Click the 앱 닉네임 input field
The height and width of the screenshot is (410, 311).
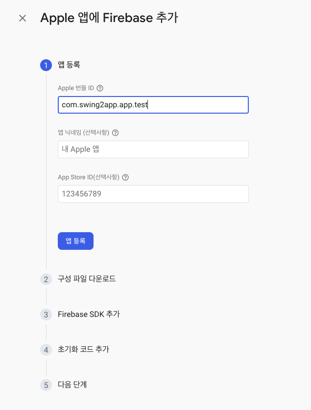[x=153, y=149]
